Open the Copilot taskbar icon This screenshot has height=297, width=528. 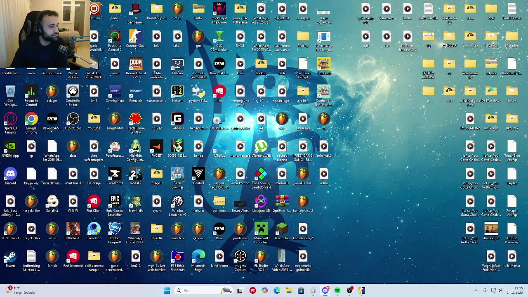tap(264, 290)
